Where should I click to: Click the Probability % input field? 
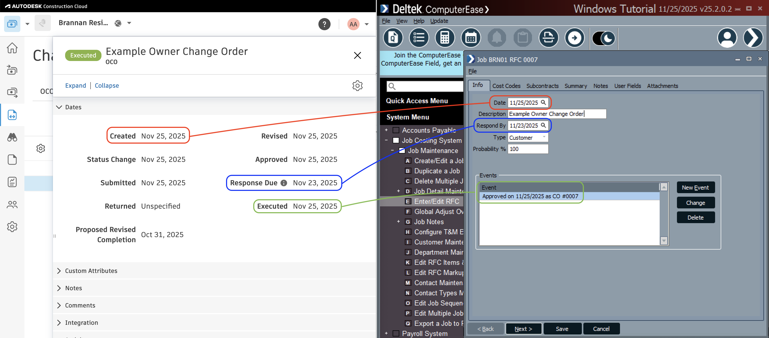[x=527, y=149]
